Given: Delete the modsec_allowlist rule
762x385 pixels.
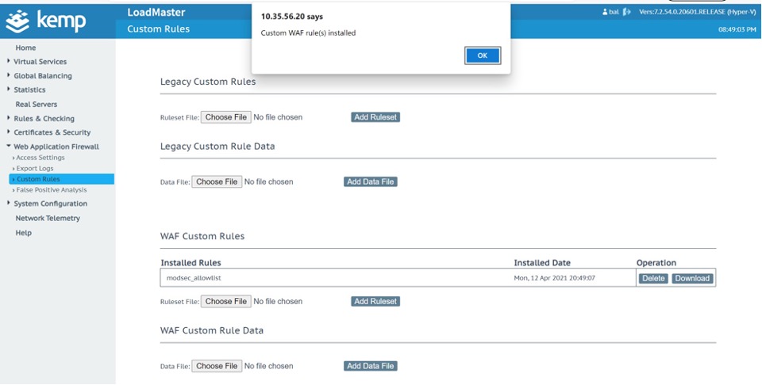Looking at the screenshot, I should [x=653, y=278].
